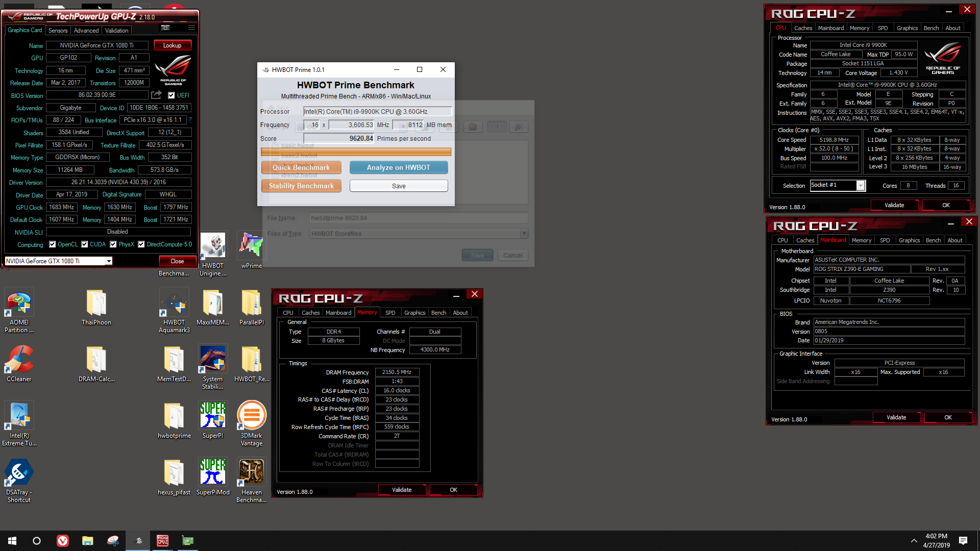Click Validate in top CPU-Z window
Screen dimensions: 980x551
(x=894, y=205)
